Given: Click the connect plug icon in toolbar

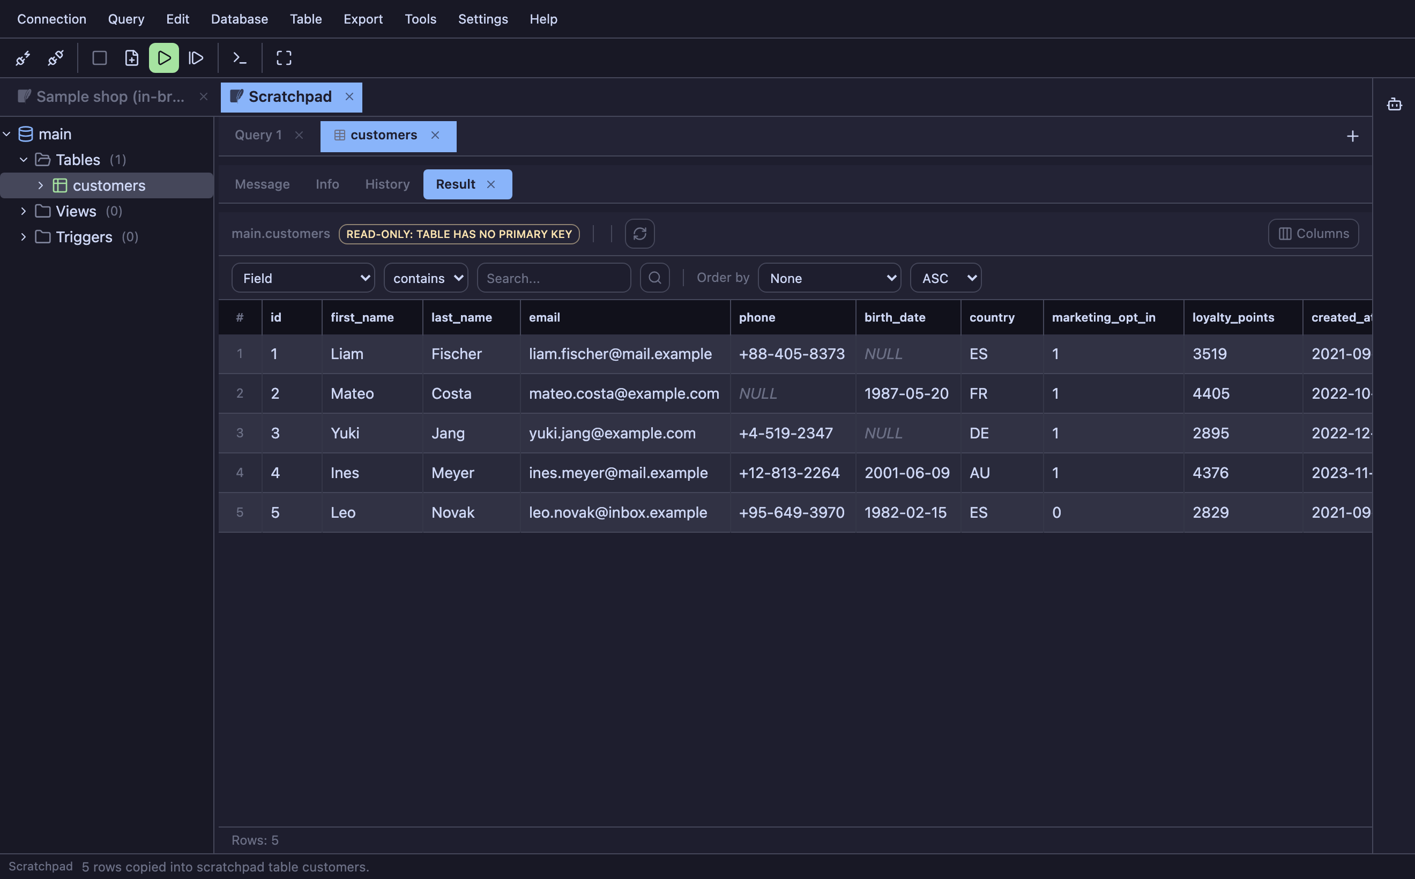Looking at the screenshot, I should [23, 58].
